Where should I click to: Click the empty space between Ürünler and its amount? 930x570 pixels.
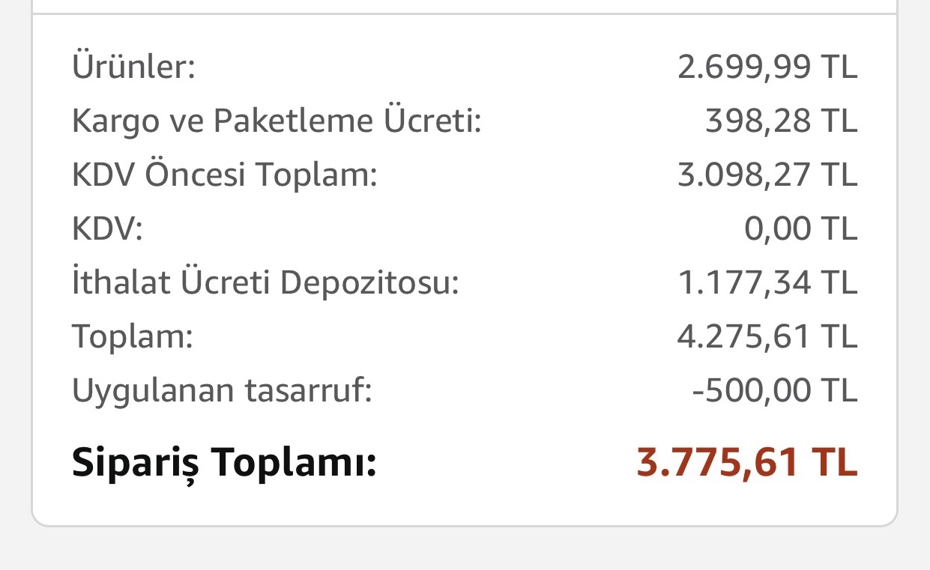click(435, 67)
